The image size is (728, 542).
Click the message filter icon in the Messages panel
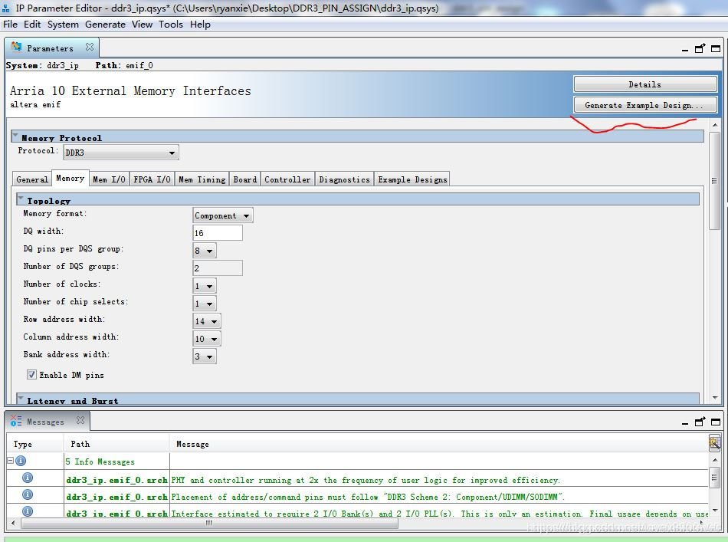(x=714, y=443)
